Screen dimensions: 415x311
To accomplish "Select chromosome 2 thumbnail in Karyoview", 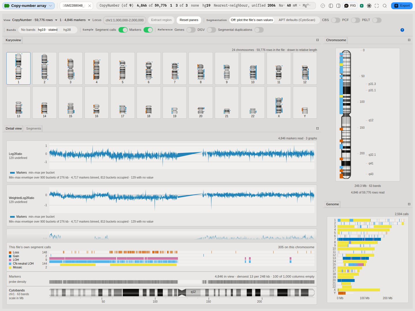I will tap(44, 68).
